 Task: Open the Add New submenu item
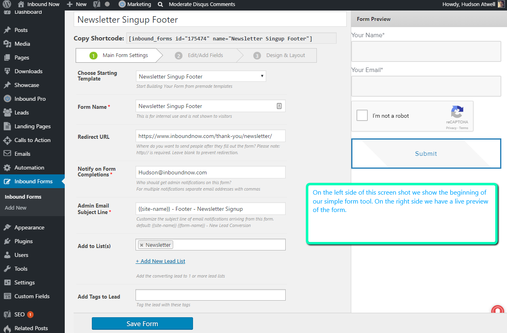[16, 208]
